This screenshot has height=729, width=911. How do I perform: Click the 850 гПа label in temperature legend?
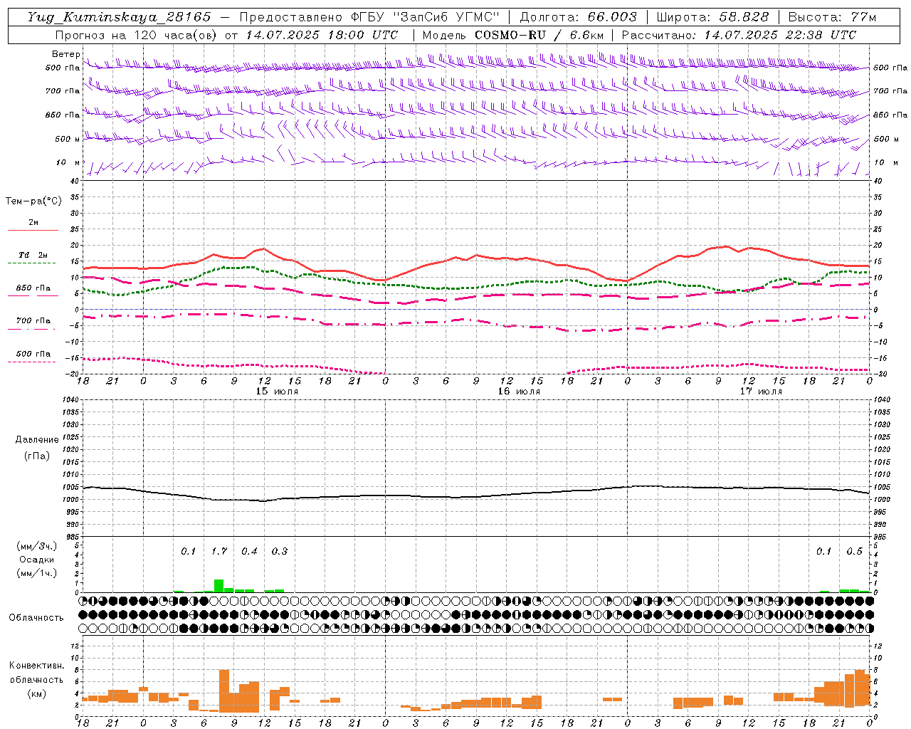[x=33, y=288]
